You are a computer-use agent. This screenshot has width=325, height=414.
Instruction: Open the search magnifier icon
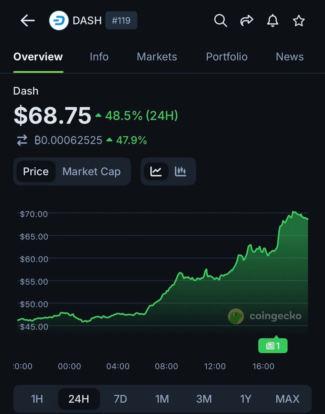click(x=220, y=21)
